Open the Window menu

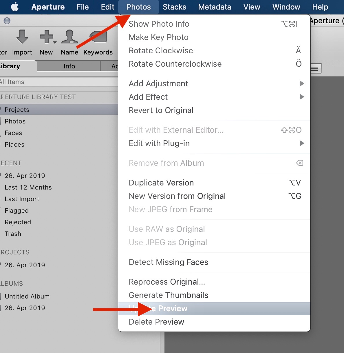click(286, 7)
